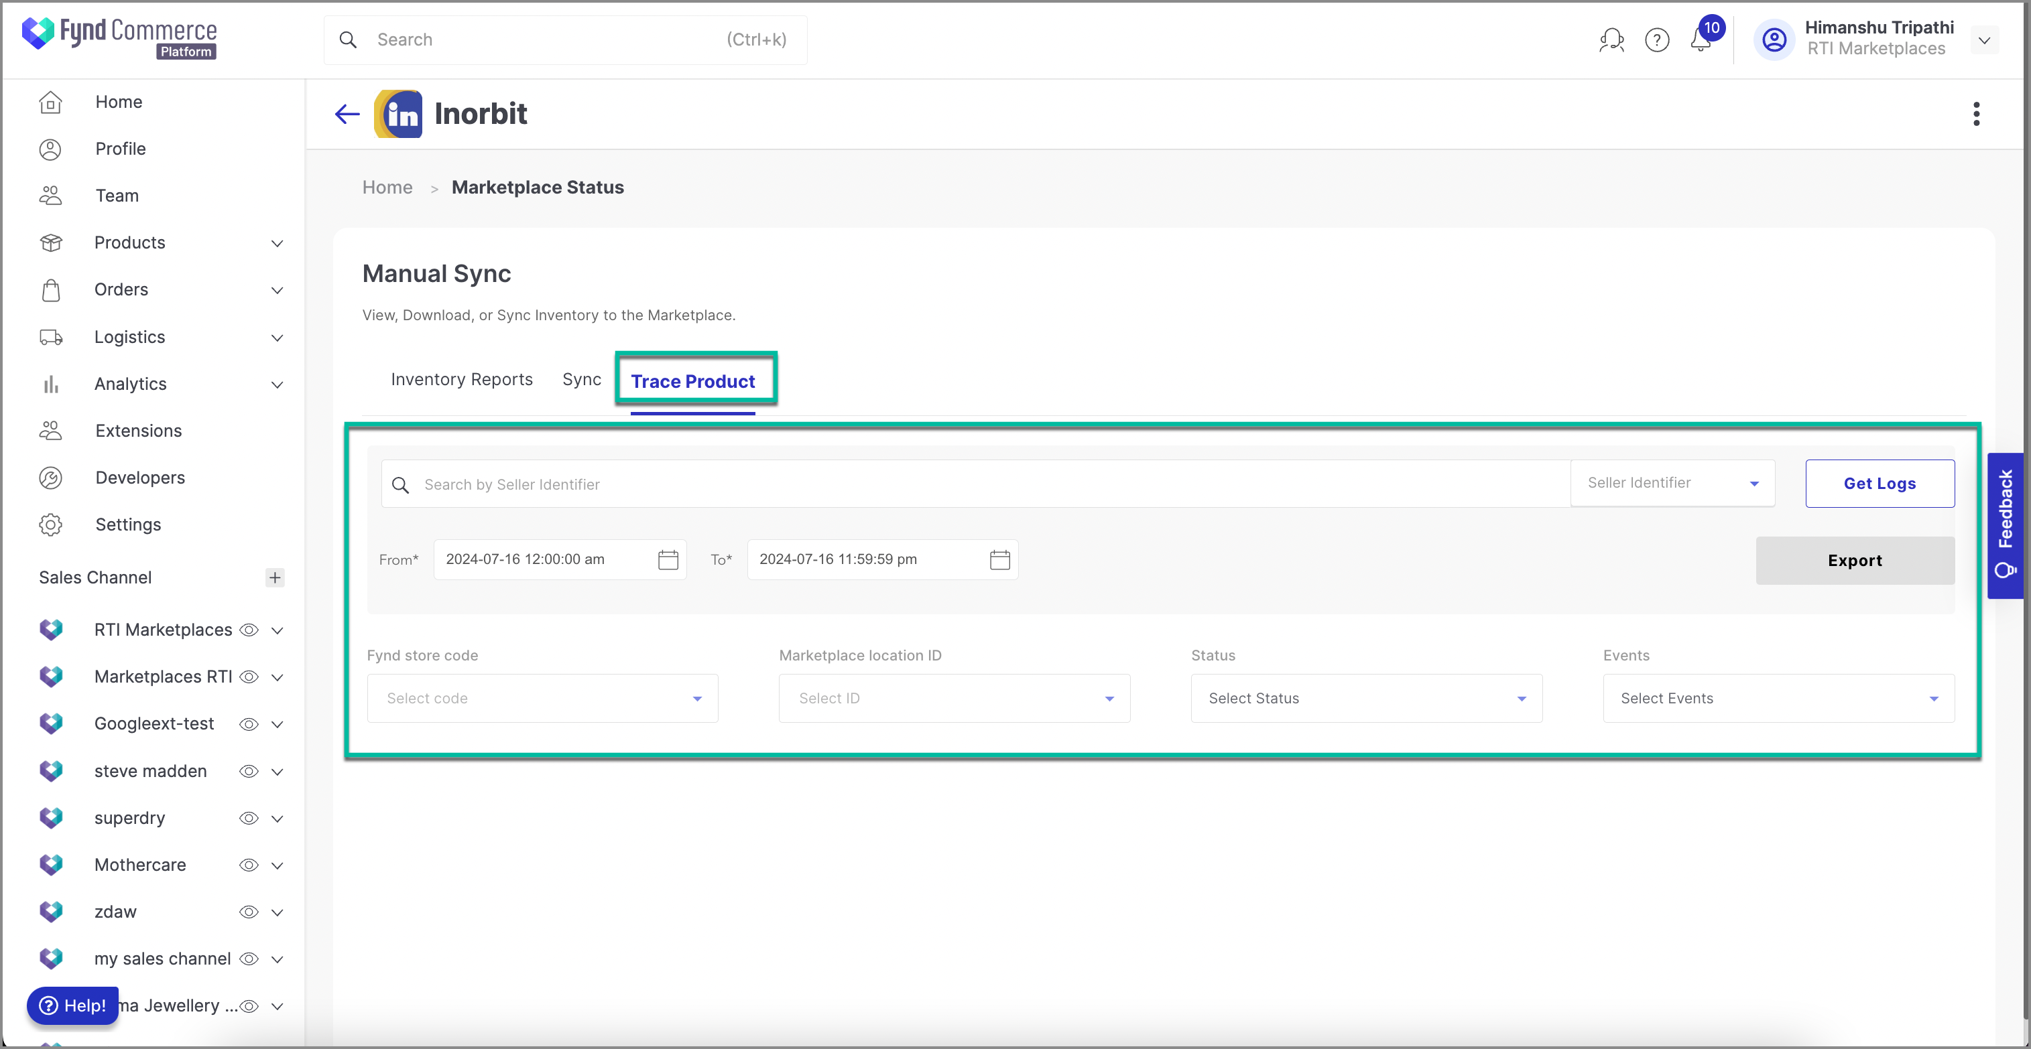Viewport: 2031px width, 1049px height.
Task: Toggle eye icon for RTI Marketplaces
Action: [249, 630]
